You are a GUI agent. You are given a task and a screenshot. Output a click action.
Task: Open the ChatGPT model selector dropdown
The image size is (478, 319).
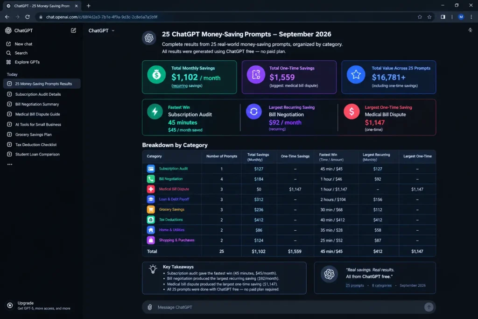tap(101, 30)
